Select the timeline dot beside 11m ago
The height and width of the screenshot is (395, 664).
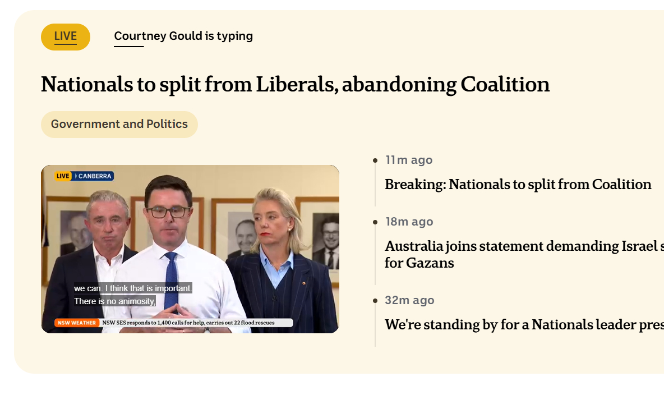[x=375, y=160]
